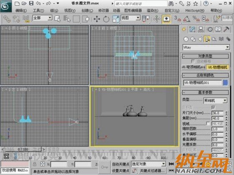
Task: Open the 渲染(R) menu
Action: coord(152,10)
